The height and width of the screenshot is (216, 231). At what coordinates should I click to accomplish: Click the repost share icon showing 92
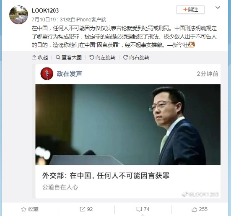82,209
